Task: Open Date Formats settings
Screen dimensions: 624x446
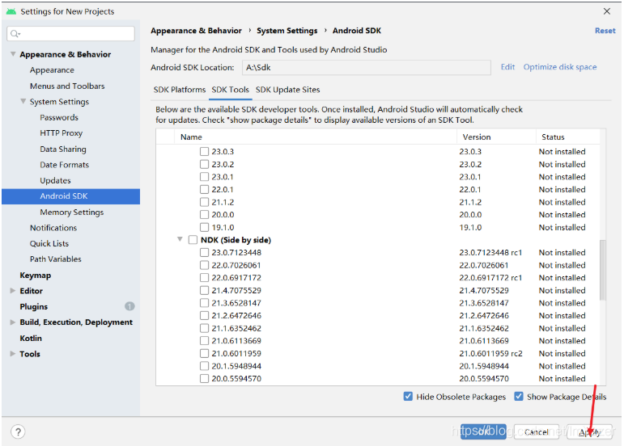Action: click(x=64, y=164)
